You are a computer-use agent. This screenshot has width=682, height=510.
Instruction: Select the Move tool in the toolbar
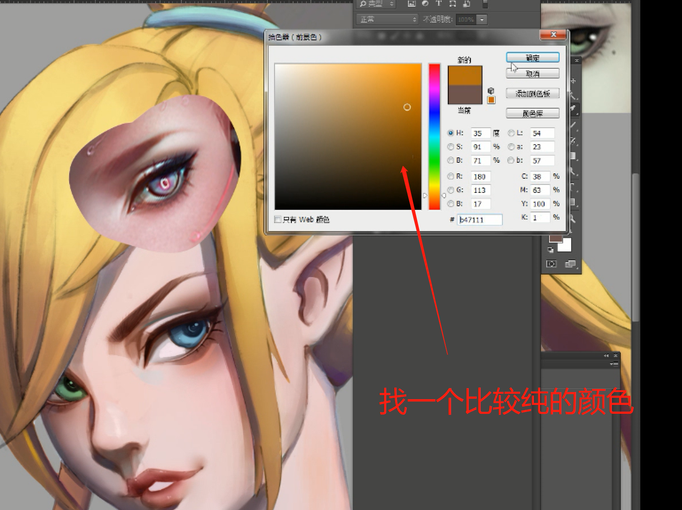click(x=574, y=81)
